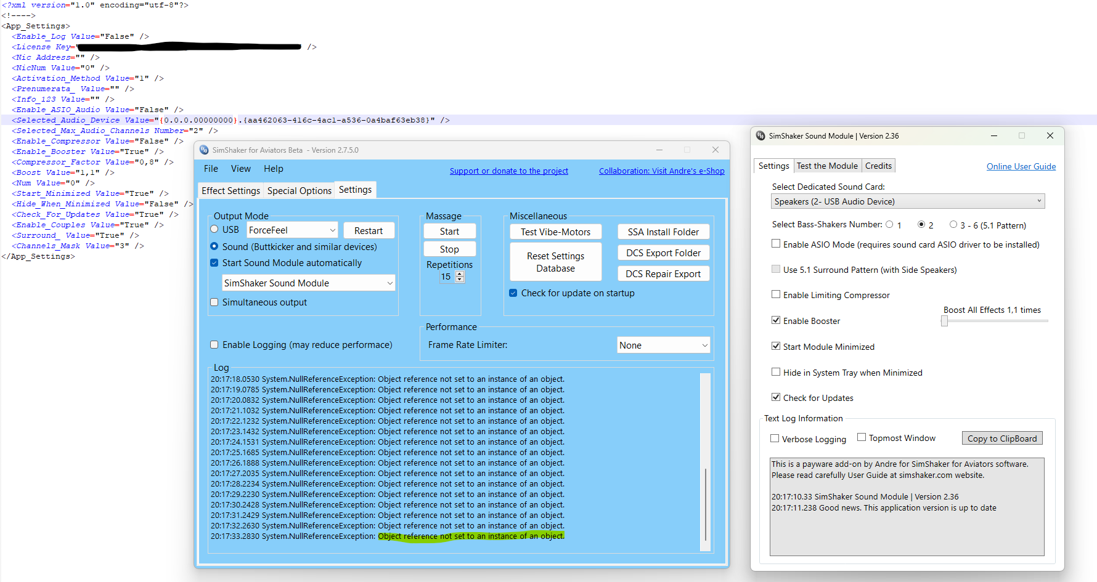The width and height of the screenshot is (1097, 582).
Task: Close the SimShaker Sound Module window
Action: click(1050, 135)
